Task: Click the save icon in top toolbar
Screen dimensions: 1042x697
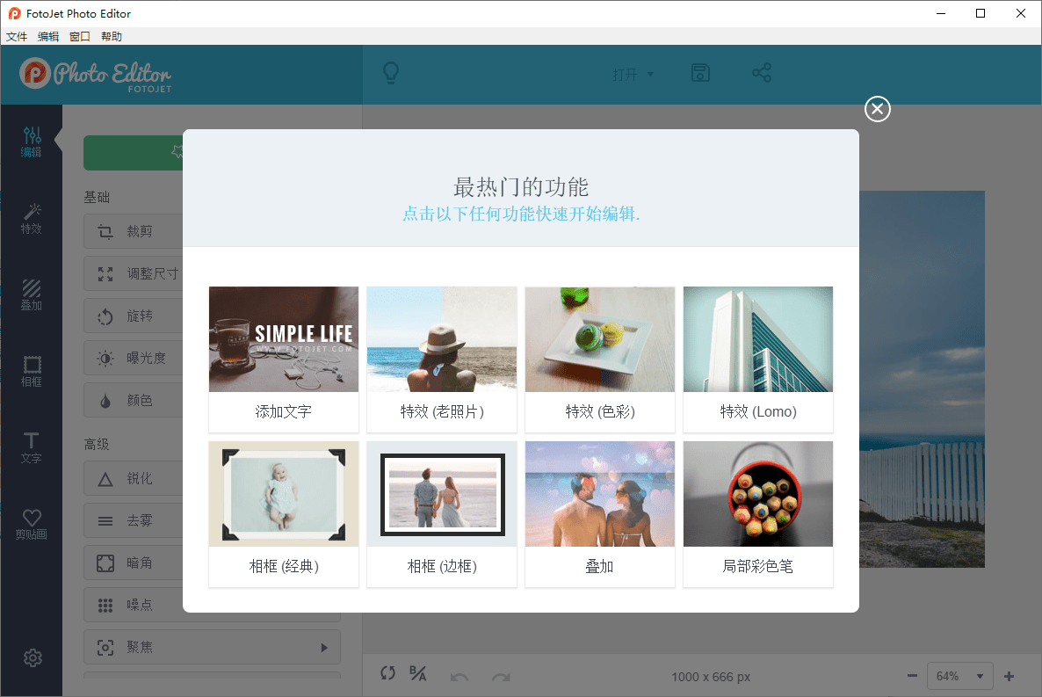Action: coord(700,73)
